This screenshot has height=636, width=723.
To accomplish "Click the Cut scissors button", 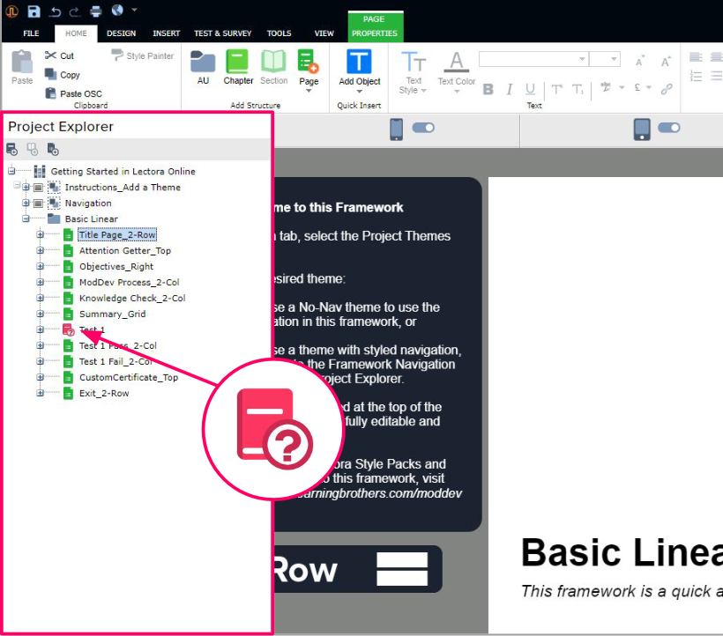I will tap(59, 55).
